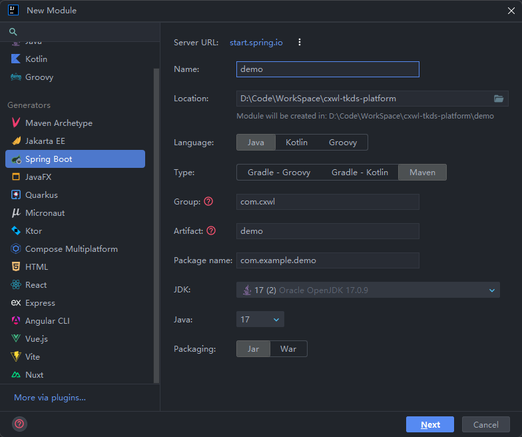Click the help question mark at bottom left

coord(19,424)
